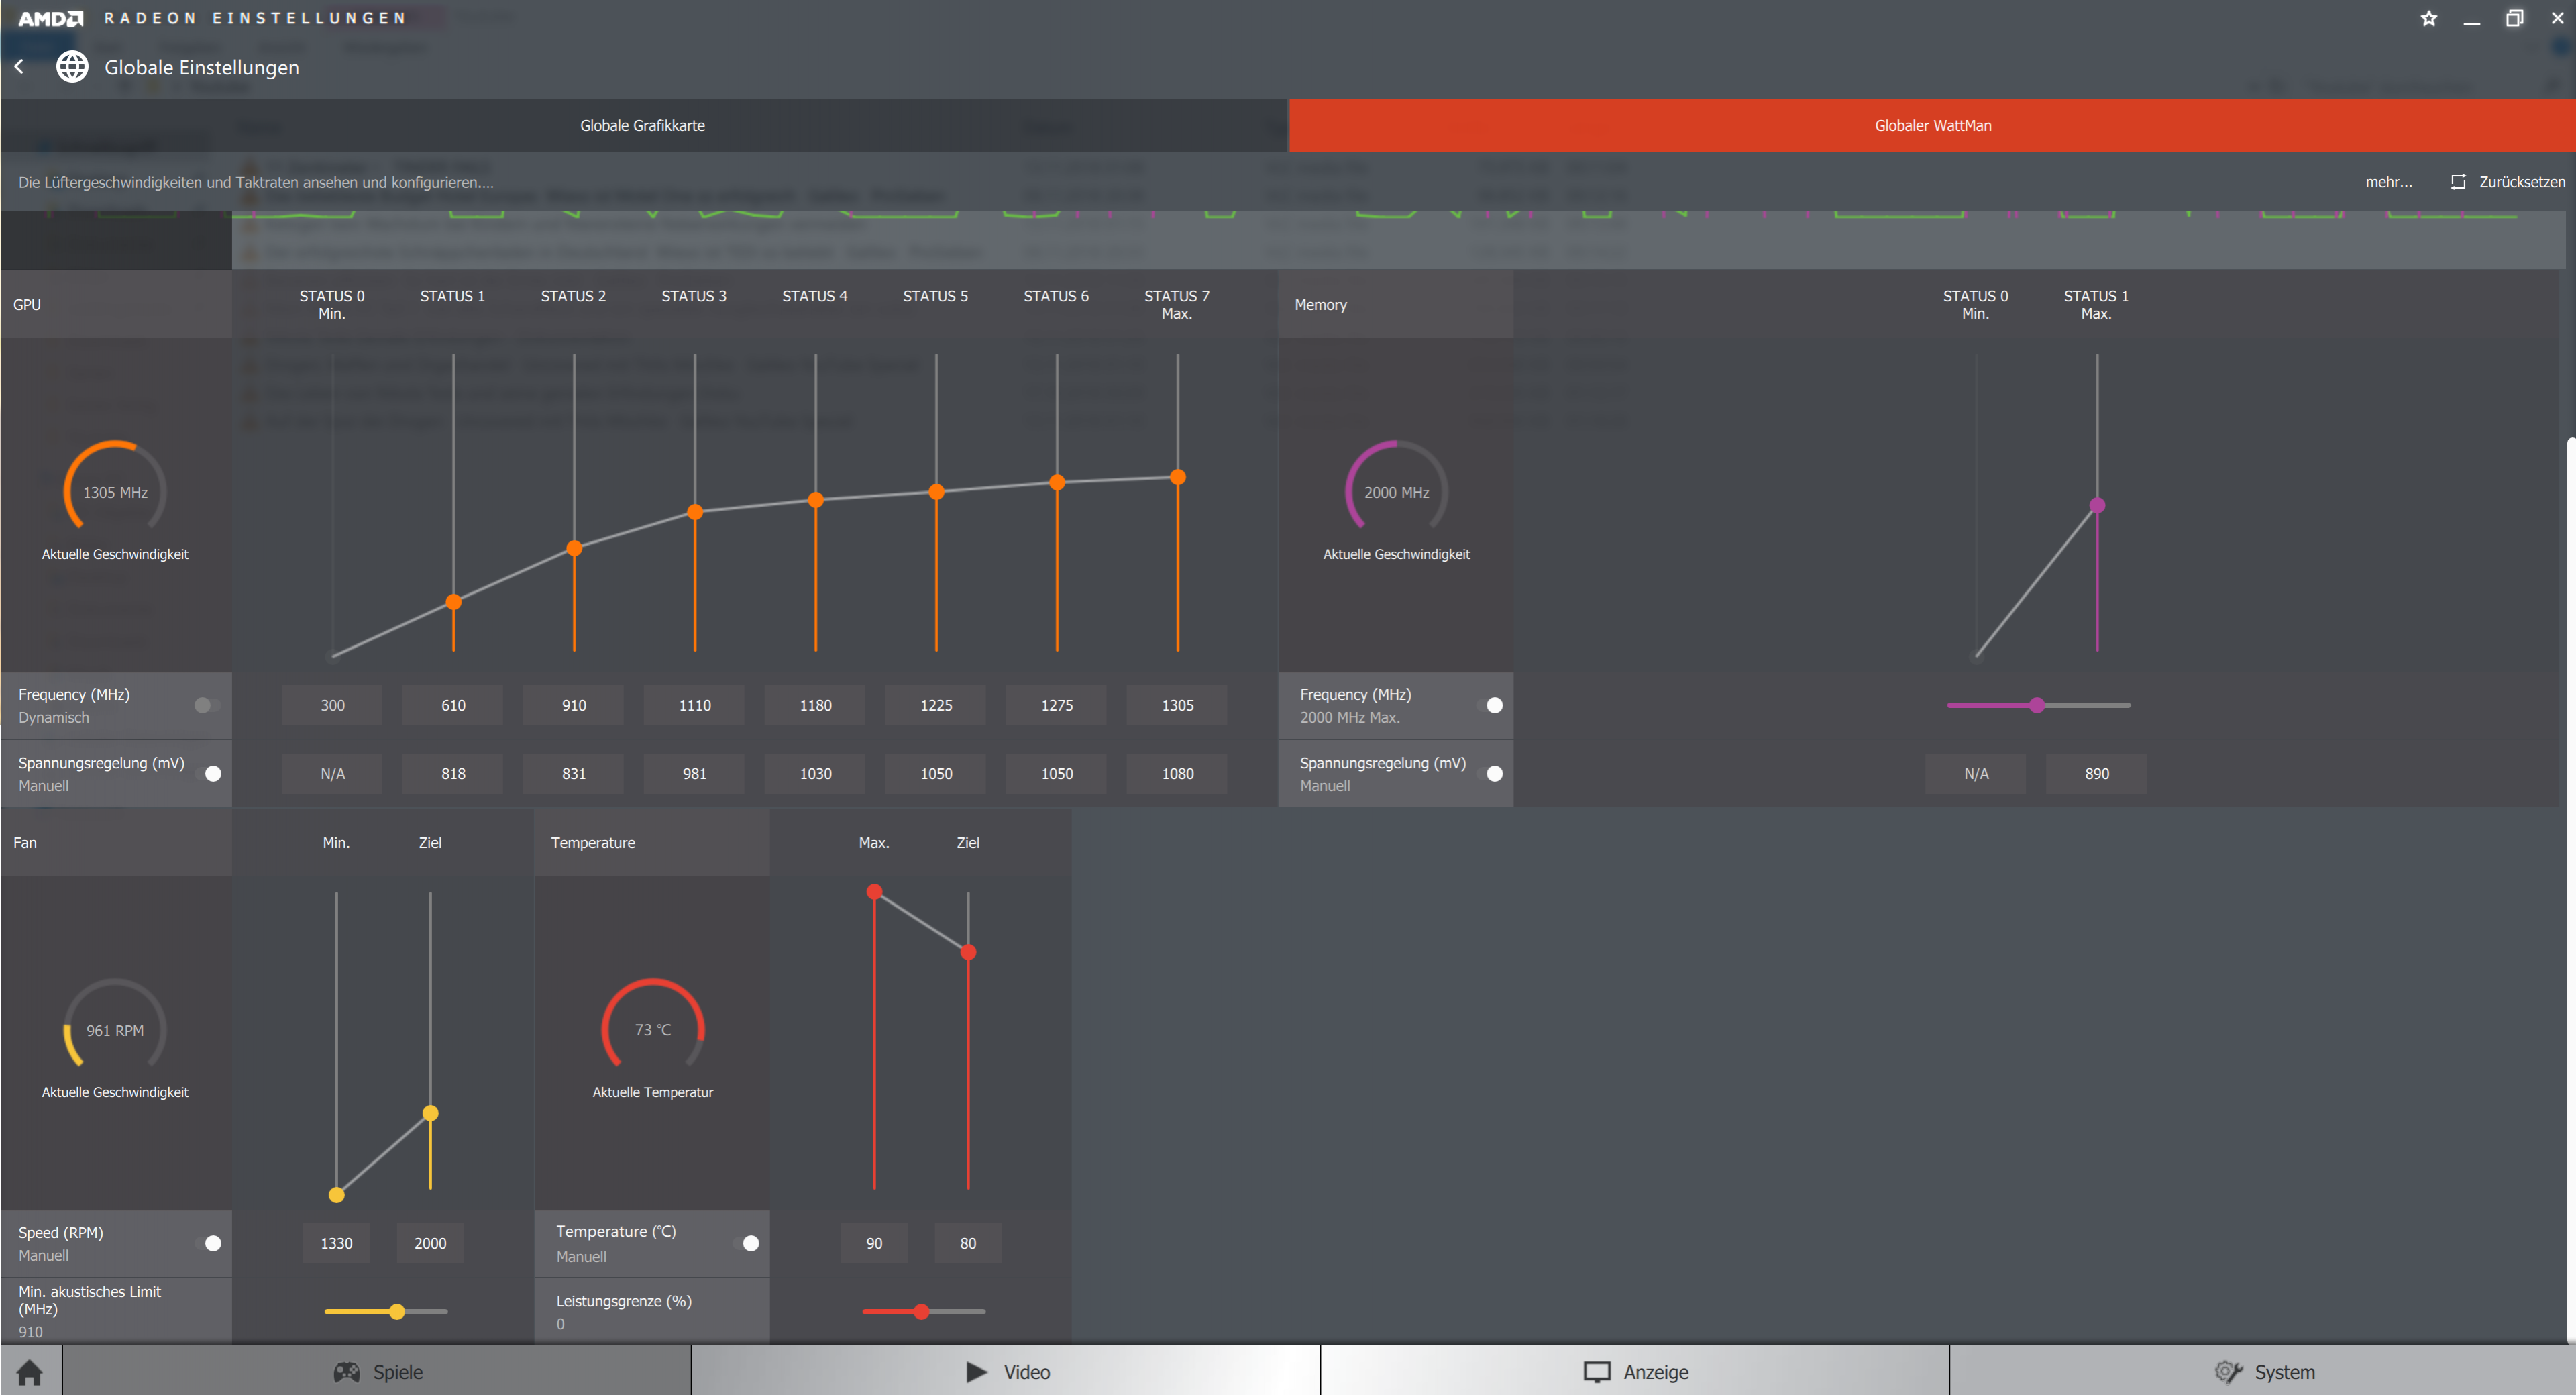The height and width of the screenshot is (1395, 2576).
Task: Click the star favorite icon
Action: pos(2429,18)
